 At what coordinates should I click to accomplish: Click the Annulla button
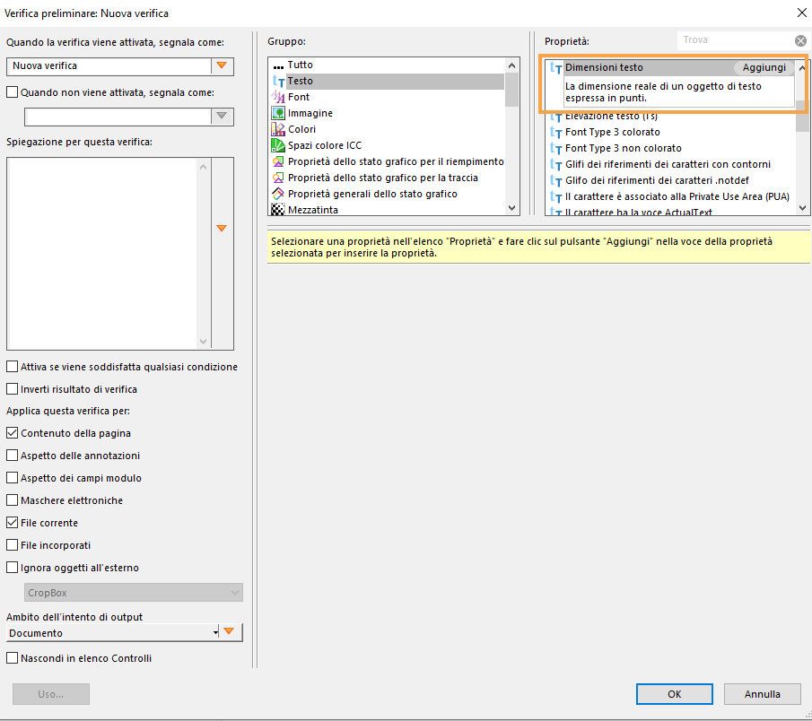763,694
